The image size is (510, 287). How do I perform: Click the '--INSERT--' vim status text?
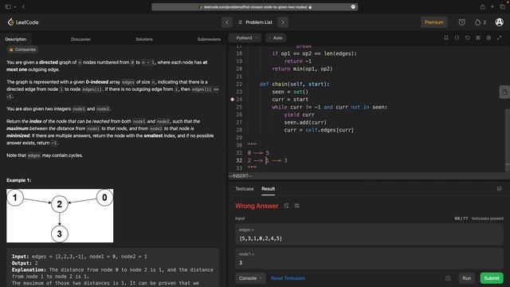(241, 176)
